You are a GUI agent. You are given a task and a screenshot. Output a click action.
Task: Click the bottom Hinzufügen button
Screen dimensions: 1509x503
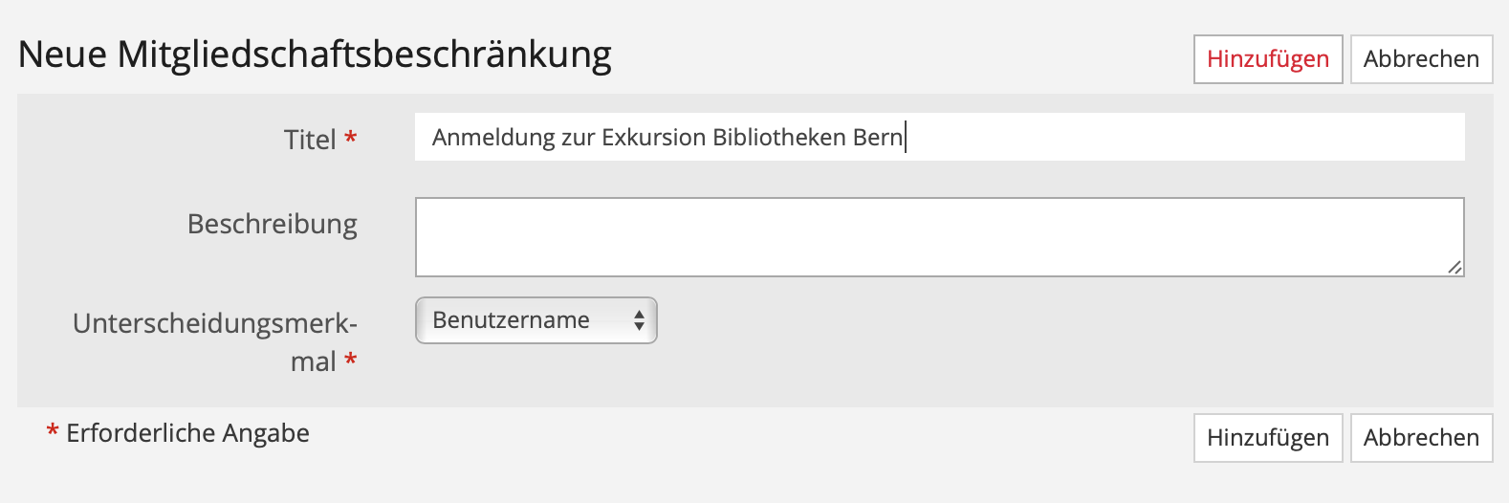pos(1267,438)
